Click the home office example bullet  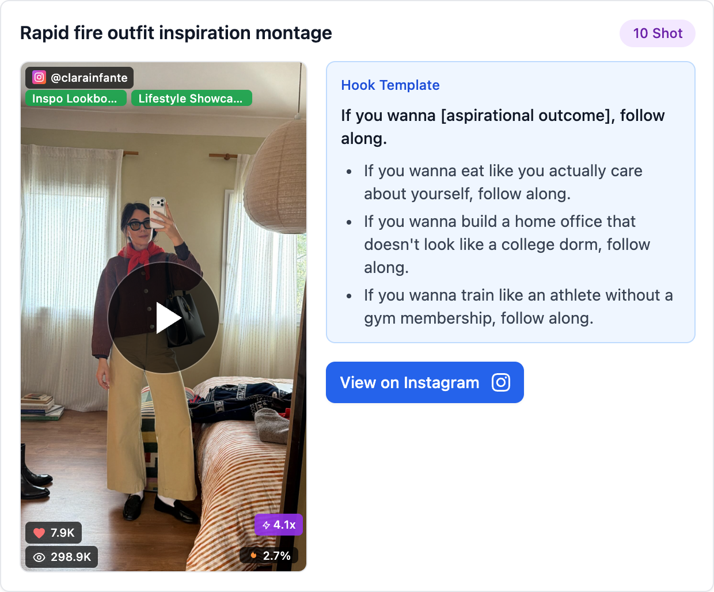[x=507, y=244]
